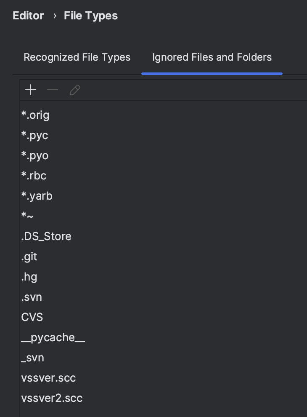This screenshot has height=417, width=307.
Task: Click the File Types breadcrumb label
Action: point(90,16)
